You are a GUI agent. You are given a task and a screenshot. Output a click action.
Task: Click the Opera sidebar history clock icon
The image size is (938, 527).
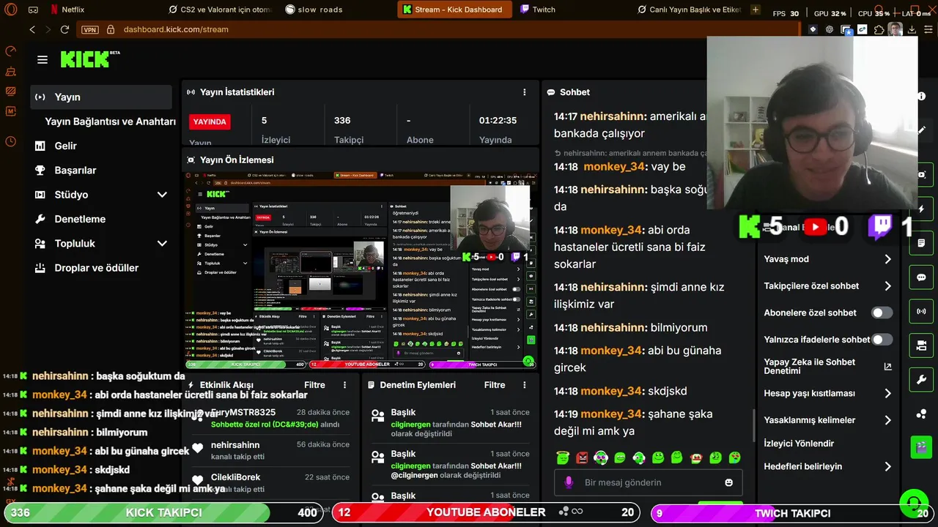pyautogui.click(x=10, y=141)
